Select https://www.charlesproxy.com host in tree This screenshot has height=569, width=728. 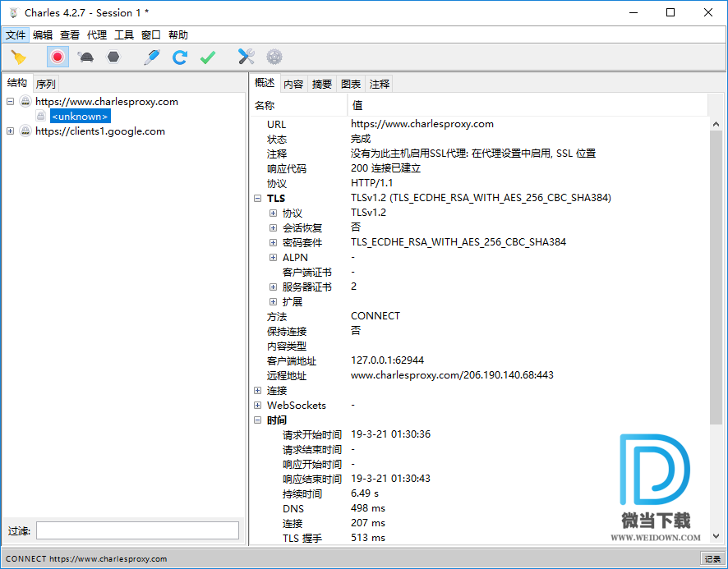pos(107,102)
